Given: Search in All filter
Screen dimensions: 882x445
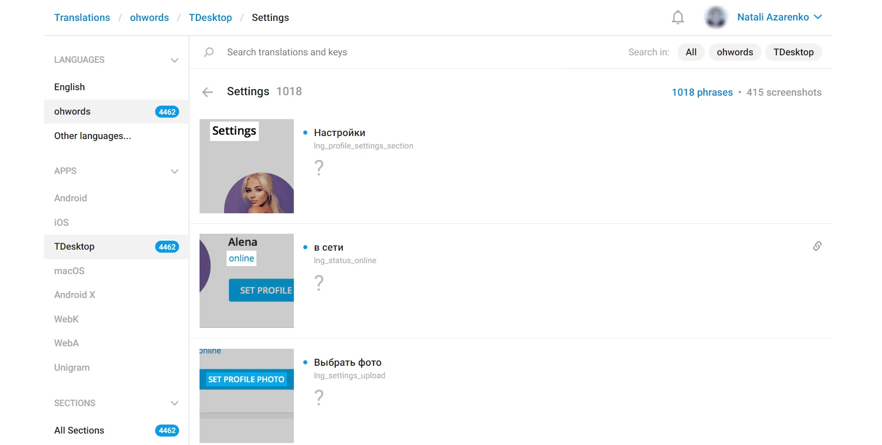Looking at the screenshot, I should 691,52.
